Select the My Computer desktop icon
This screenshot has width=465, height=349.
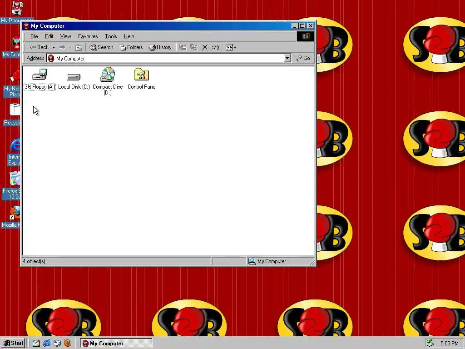coord(12,47)
